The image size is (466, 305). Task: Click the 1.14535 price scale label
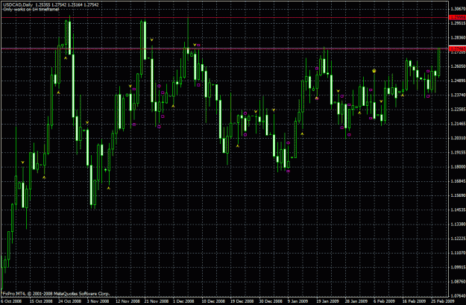[x=458, y=210]
